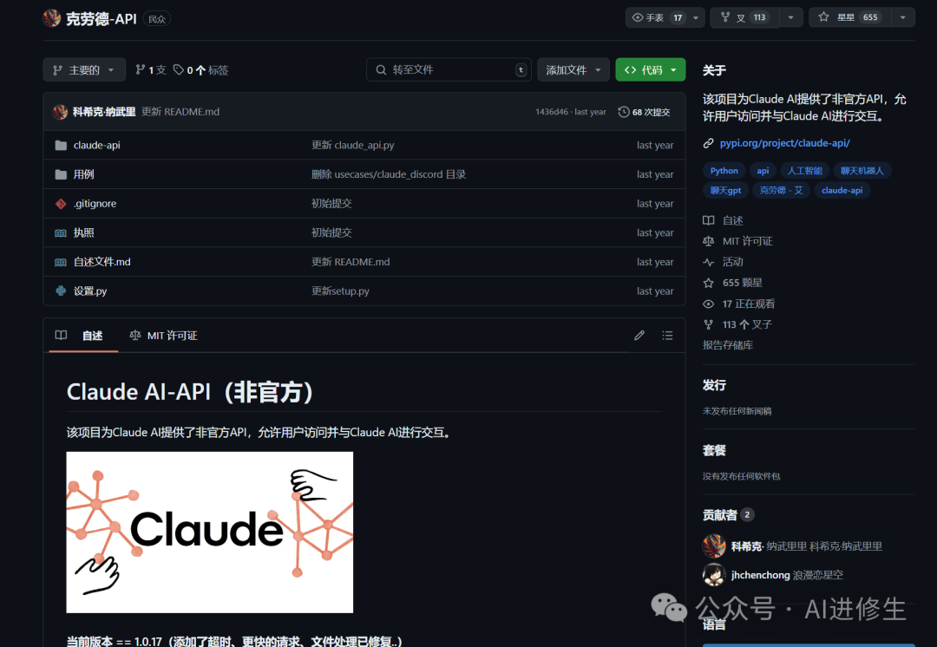Select the 聊天机器人 topic tag
The height and width of the screenshot is (647, 937).
pos(862,171)
